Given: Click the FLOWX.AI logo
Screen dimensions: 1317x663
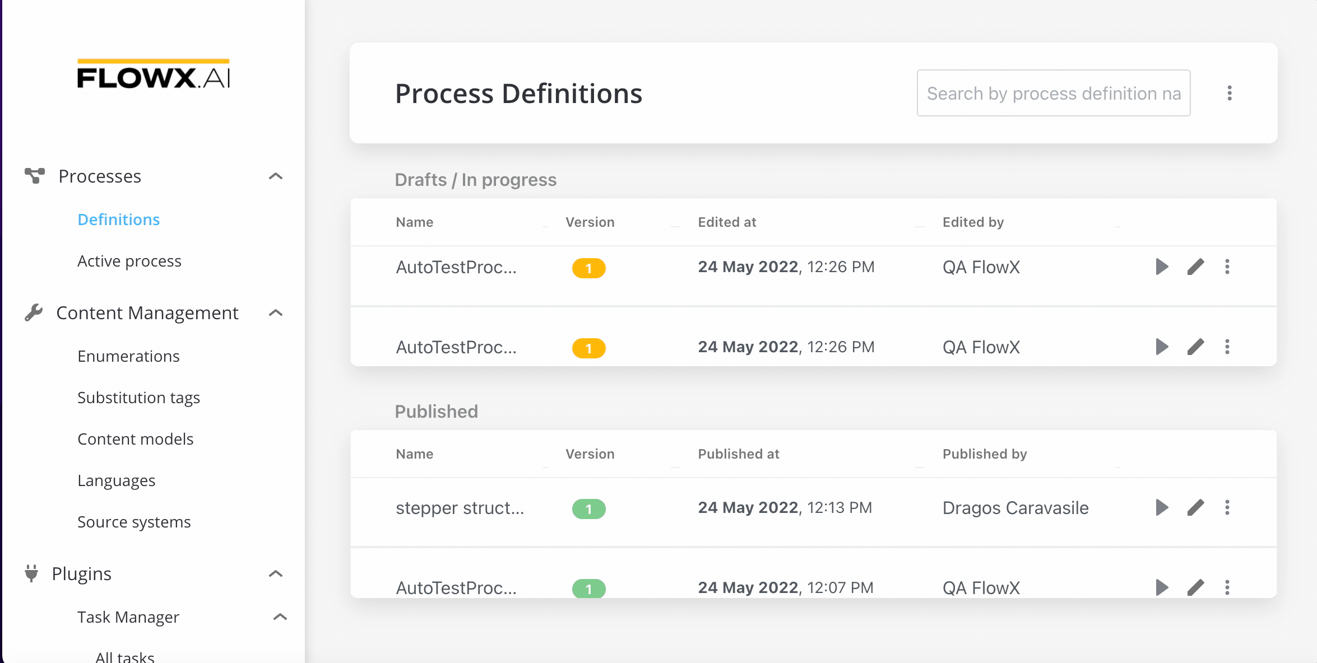Looking at the screenshot, I should point(154,74).
